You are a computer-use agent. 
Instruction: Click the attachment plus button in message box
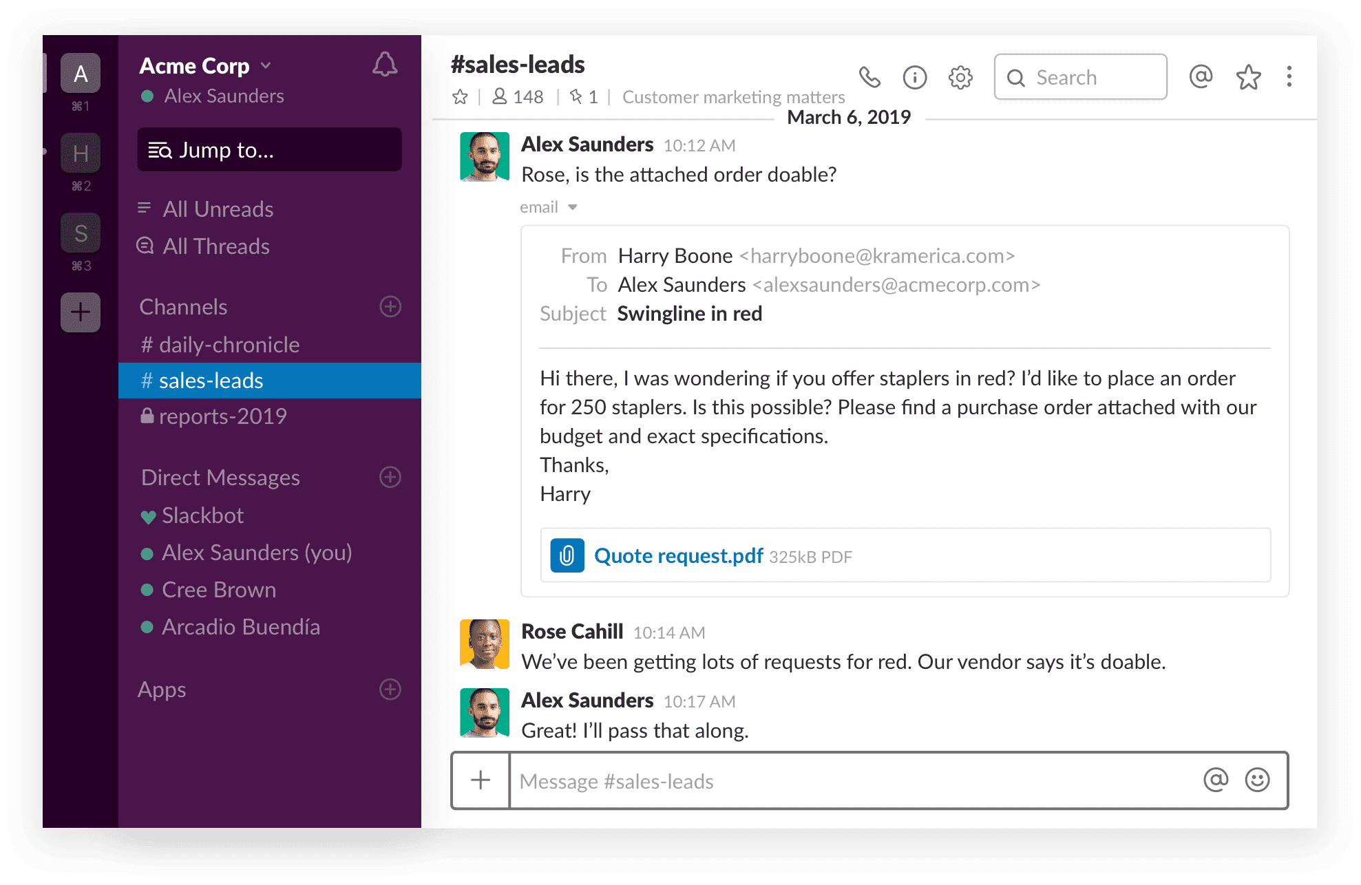(x=481, y=780)
